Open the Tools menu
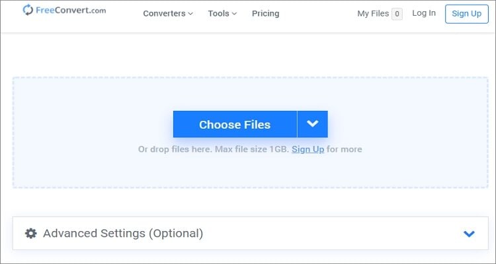The width and height of the screenshot is (496, 264). coord(218,13)
